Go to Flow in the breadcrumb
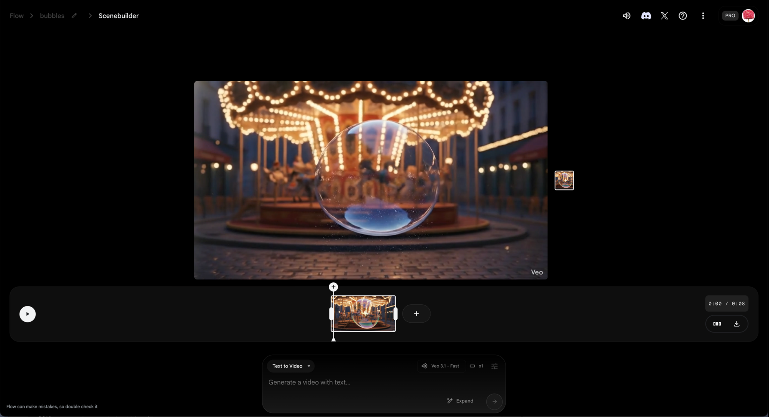The image size is (769, 417). pos(17,16)
